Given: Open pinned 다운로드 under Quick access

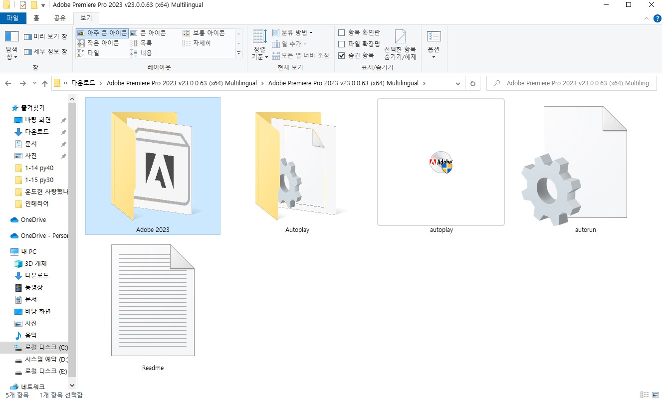Looking at the screenshot, I should [37, 132].
